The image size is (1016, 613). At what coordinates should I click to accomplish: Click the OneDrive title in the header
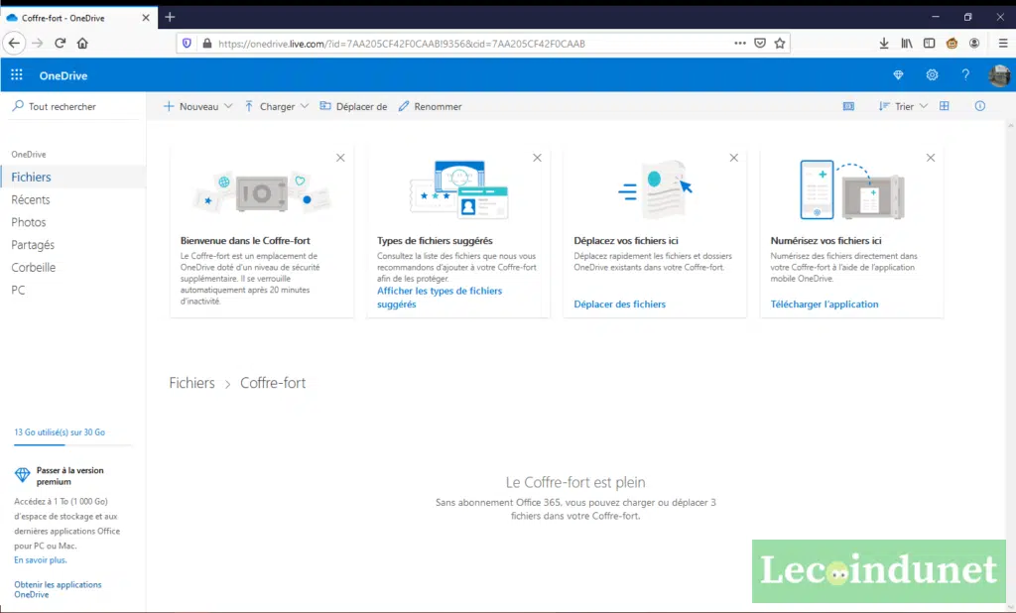point(63,75)
